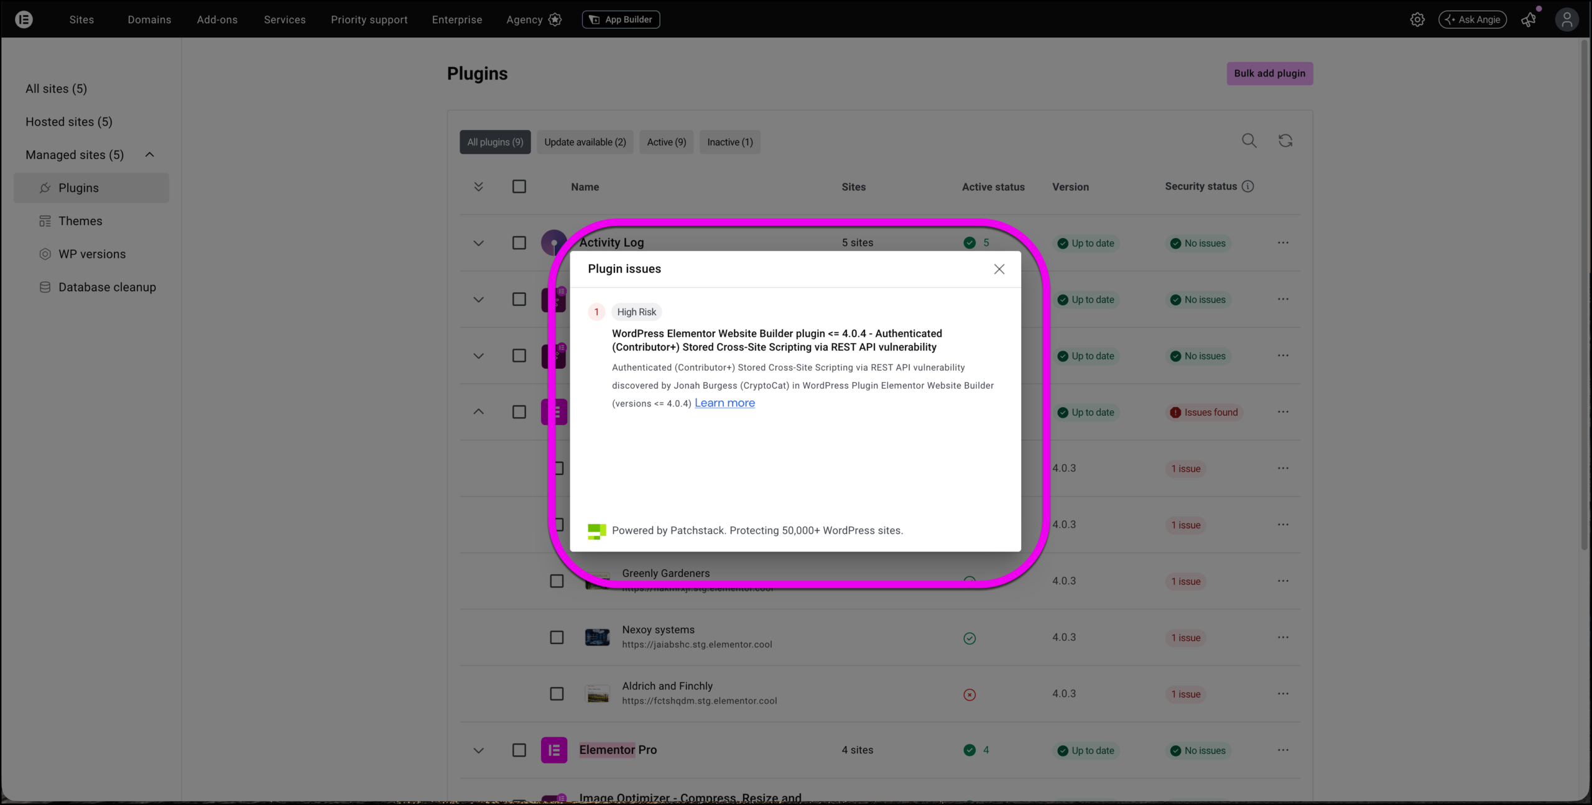Close the Plugin issues dialog
The image size is (1592, 805).
(999, 269)
